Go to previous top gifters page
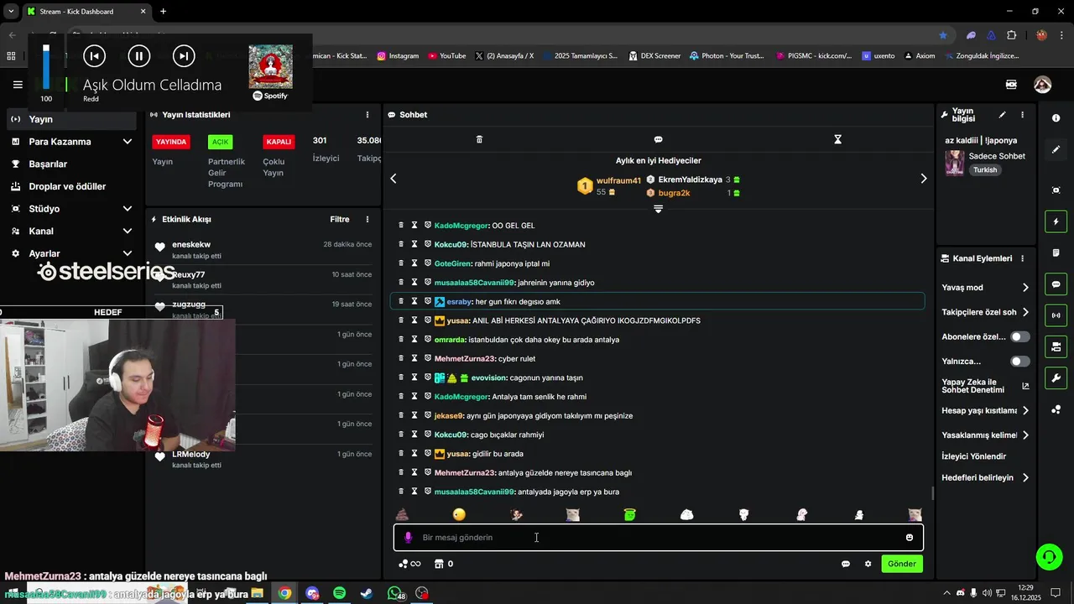 393,178
